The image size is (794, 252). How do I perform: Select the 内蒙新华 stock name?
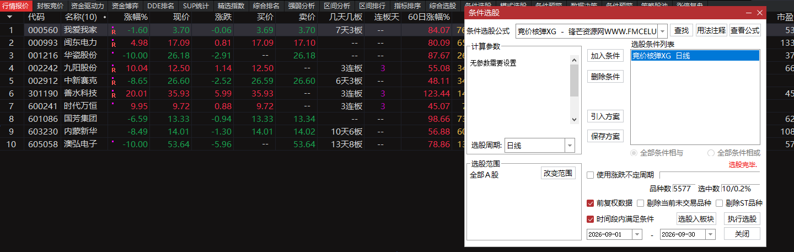81,131
